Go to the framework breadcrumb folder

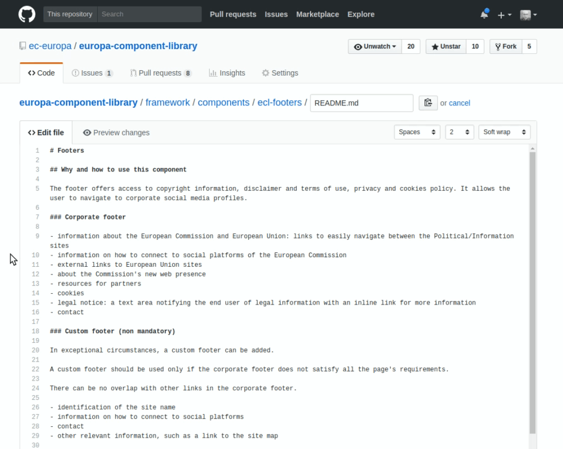pyautogui.click(x=168, y=103)
